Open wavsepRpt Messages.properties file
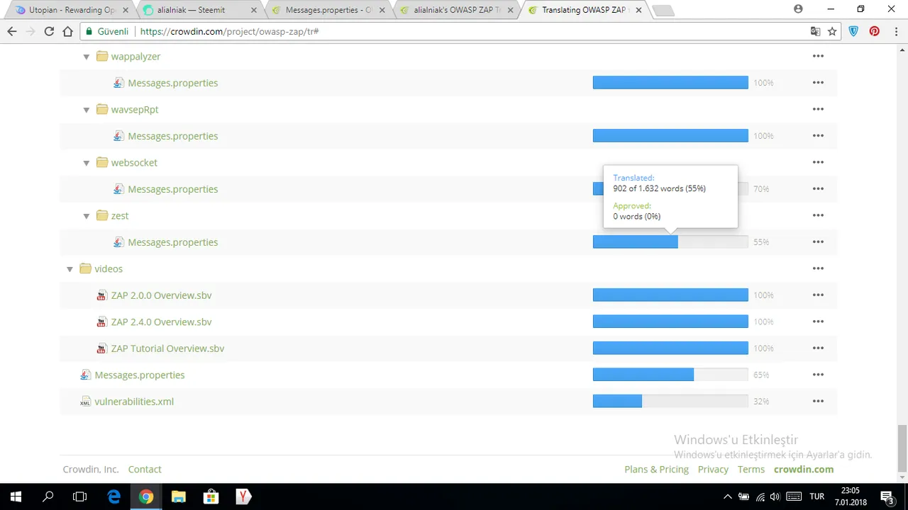908x510 pixels. point(172,136)
